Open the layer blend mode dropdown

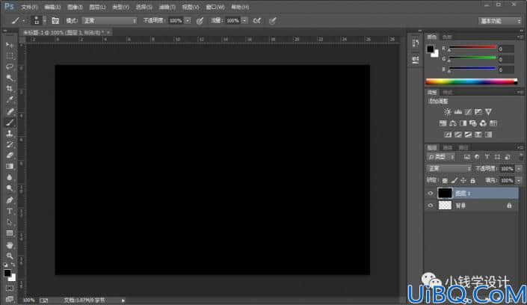449,168
